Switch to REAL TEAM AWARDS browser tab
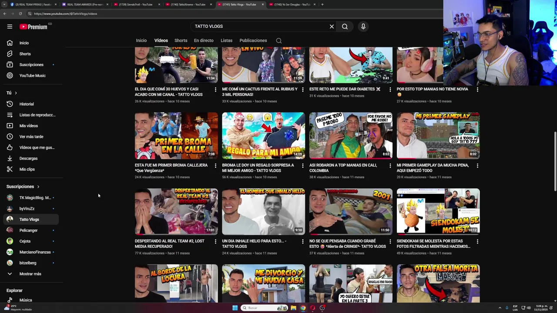 (85, 4)
